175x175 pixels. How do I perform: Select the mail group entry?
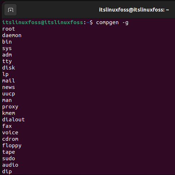click(9, 81)
